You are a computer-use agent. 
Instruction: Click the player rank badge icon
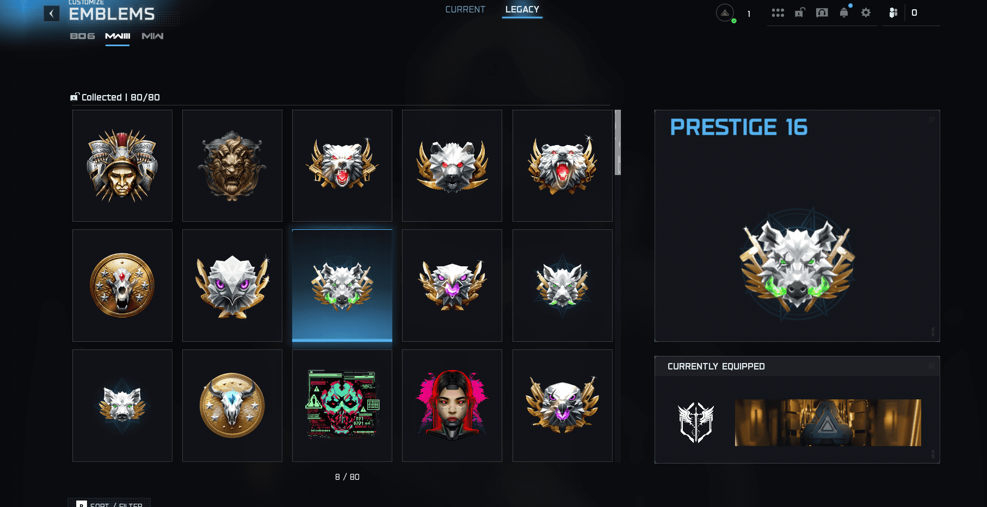[725, 13]
